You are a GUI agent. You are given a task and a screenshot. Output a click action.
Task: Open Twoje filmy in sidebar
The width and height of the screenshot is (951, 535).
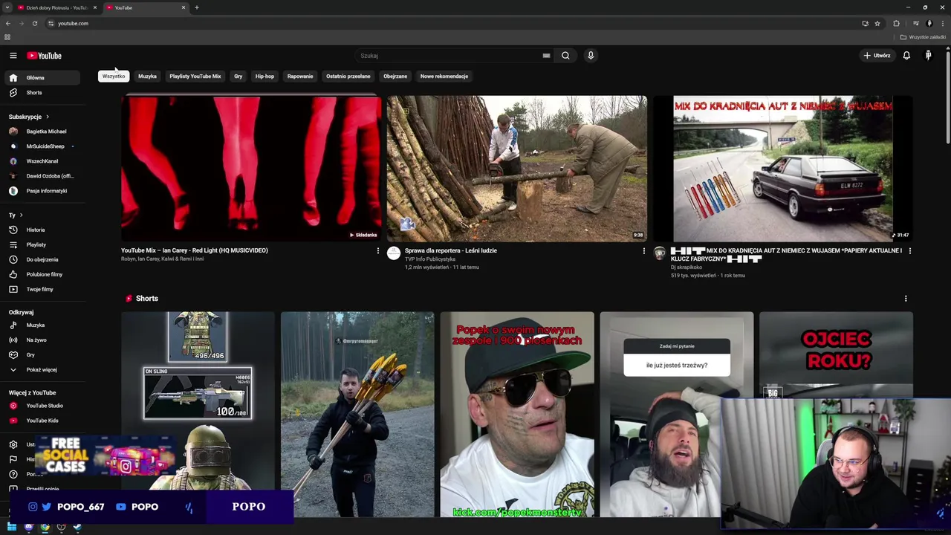[x=42, y=289]
